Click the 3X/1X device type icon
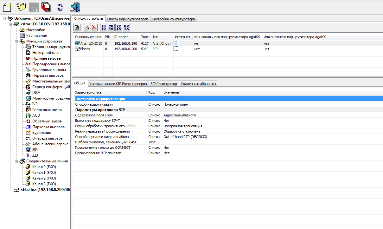The width and height of the screenshot is (383, 229). pyautogui.click(x=126, y=28)
